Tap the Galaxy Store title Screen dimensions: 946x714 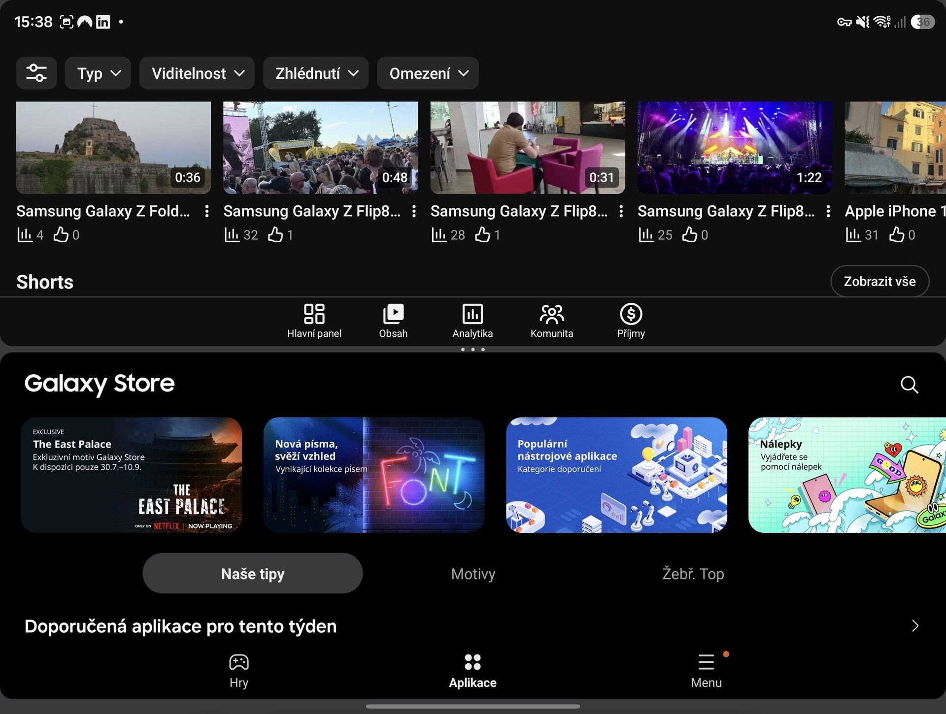pyautogui.click(x=100, y=384)
